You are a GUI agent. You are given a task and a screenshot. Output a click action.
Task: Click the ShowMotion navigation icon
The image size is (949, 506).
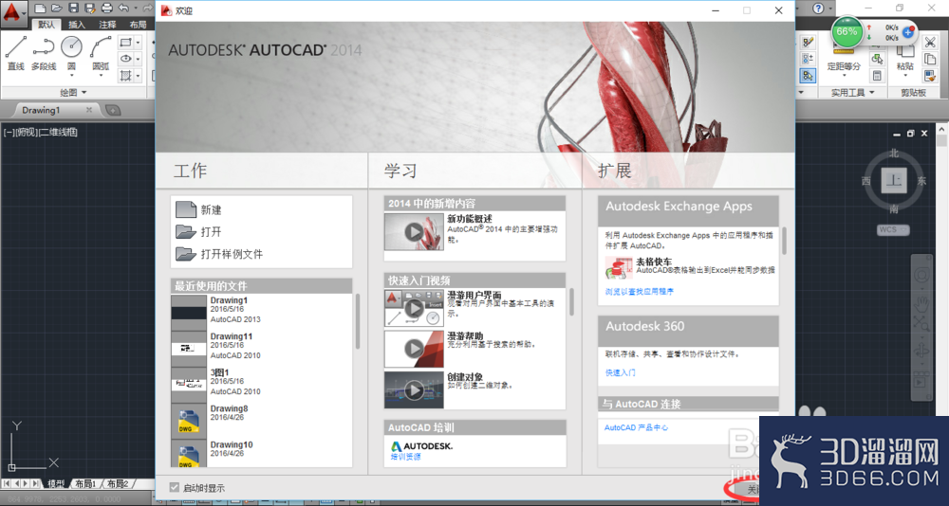pyautogui.click(x=922, y=382)
